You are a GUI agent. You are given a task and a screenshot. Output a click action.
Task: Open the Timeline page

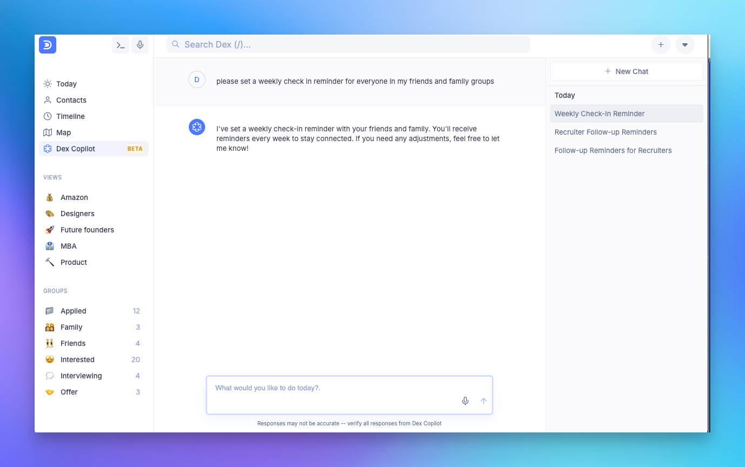(x=94, y=116)
